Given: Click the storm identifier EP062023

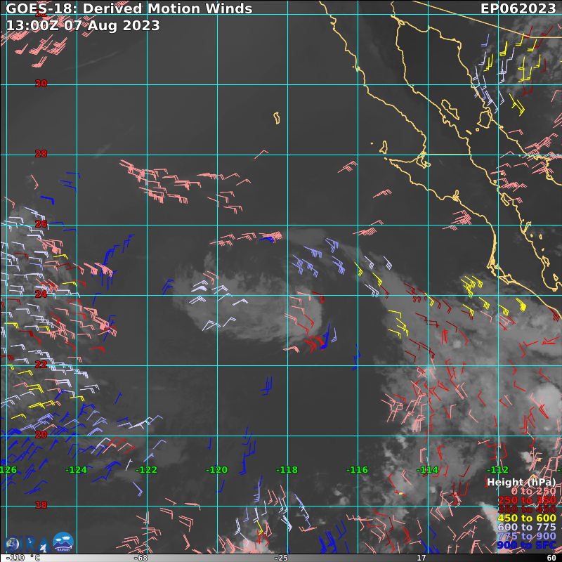Looking at the screenshot, I should [518, 8].
